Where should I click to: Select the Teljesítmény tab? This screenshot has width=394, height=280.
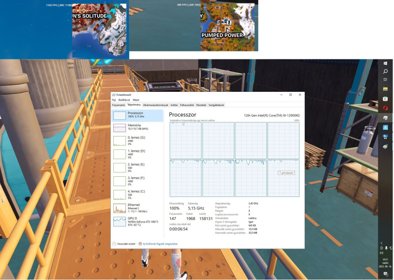coord(134,105)
